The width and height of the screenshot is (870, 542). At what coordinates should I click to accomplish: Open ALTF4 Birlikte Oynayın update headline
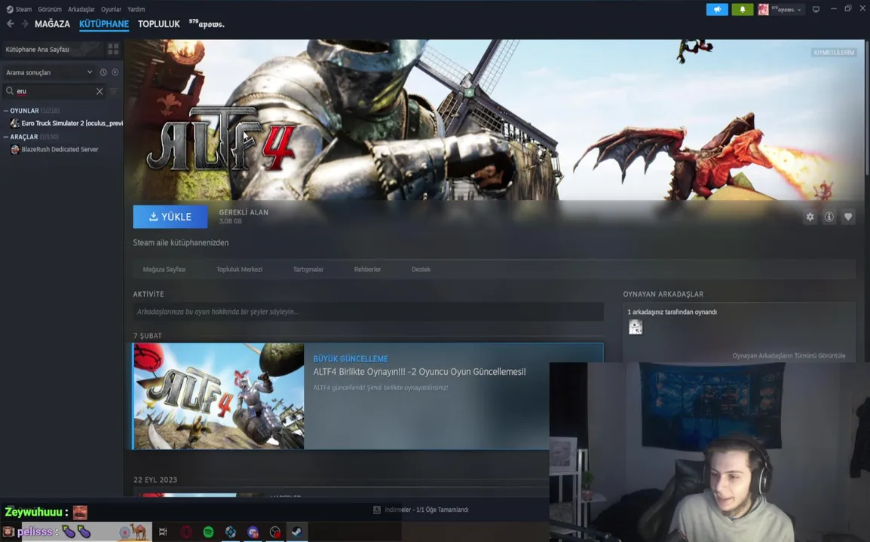[x=419, y=372]
